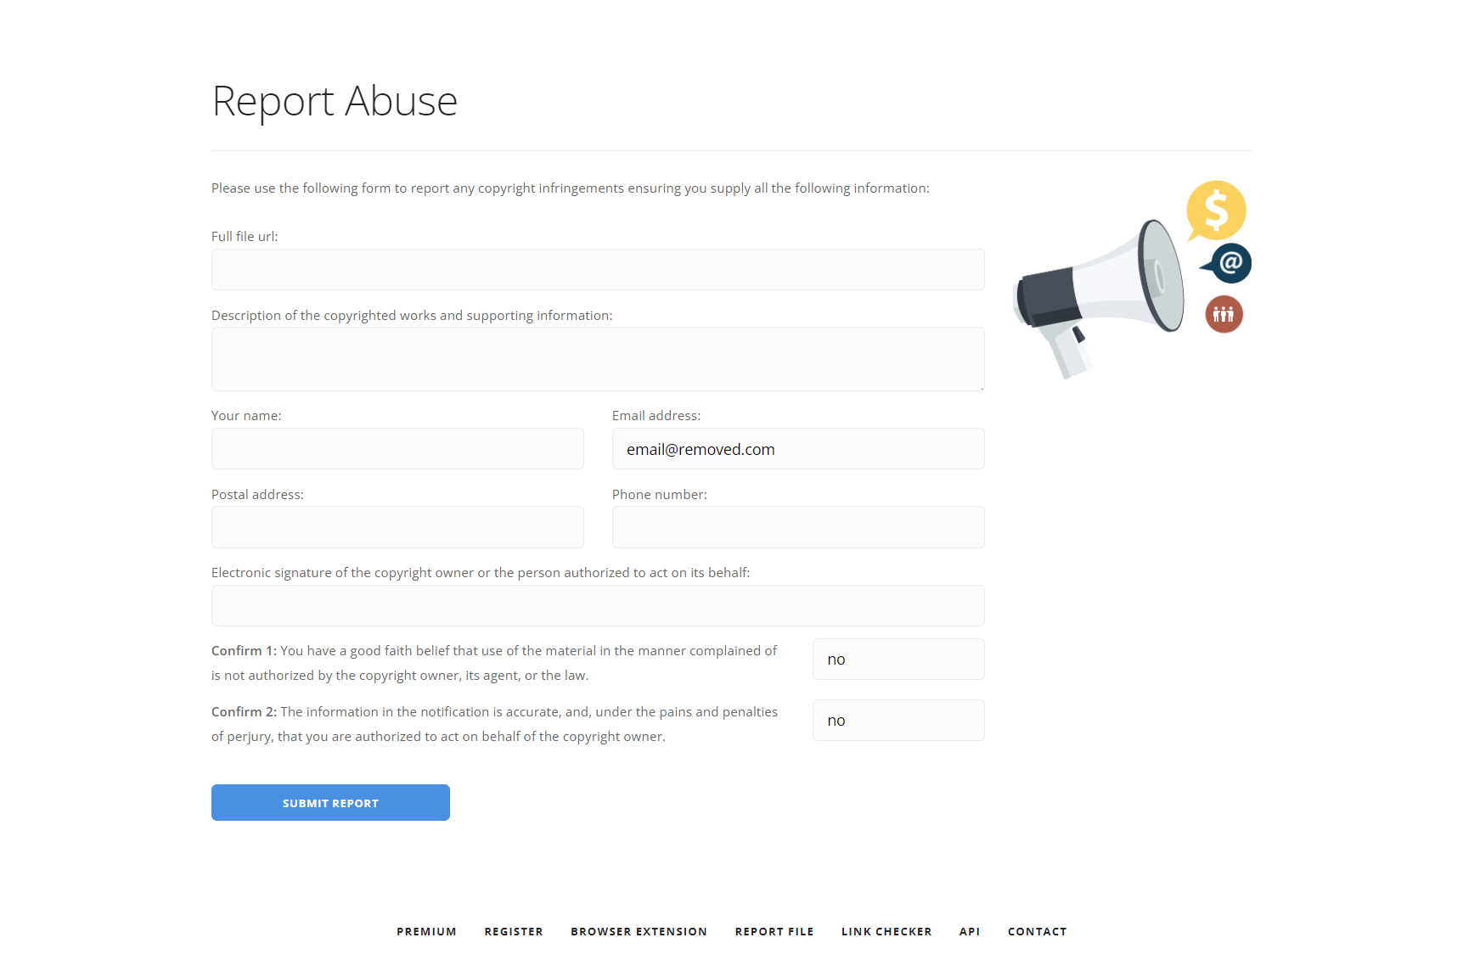Go to the Register page link
This screenshot has height=960, width=1463.
514,931
